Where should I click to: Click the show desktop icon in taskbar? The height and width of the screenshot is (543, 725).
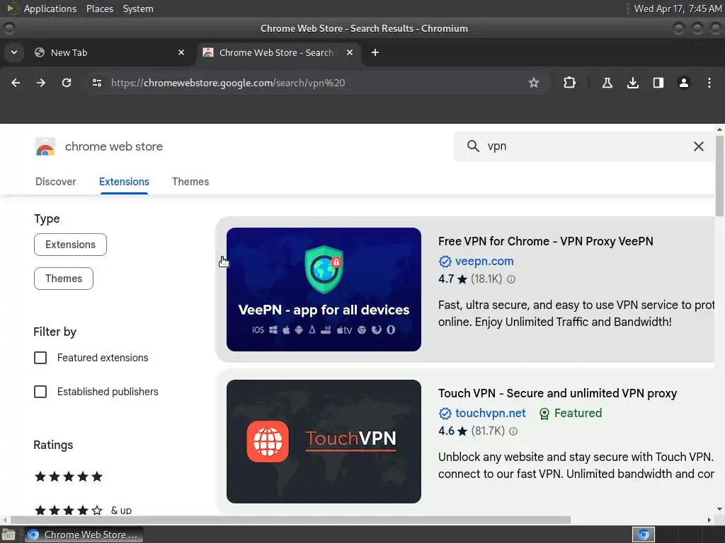[8, 535]
